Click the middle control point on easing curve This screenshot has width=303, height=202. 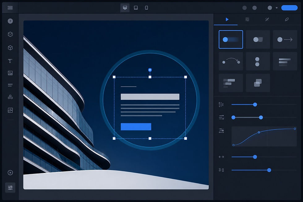point(259,132)
